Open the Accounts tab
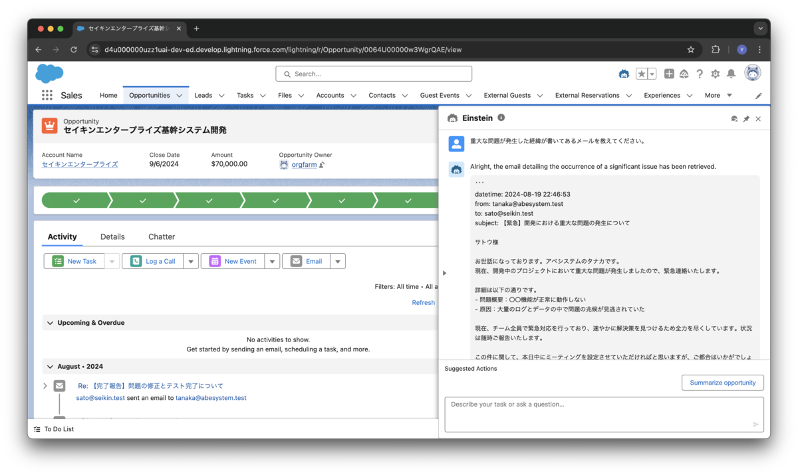 pyautogui.click(x=330, y=95)
